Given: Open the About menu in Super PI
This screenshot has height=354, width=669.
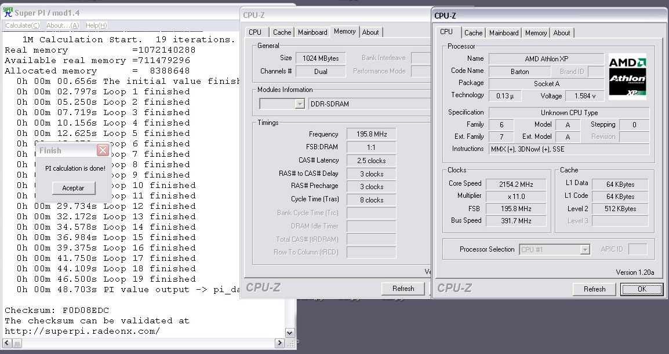Looking at the screenshot, I should tap(63, 25).
